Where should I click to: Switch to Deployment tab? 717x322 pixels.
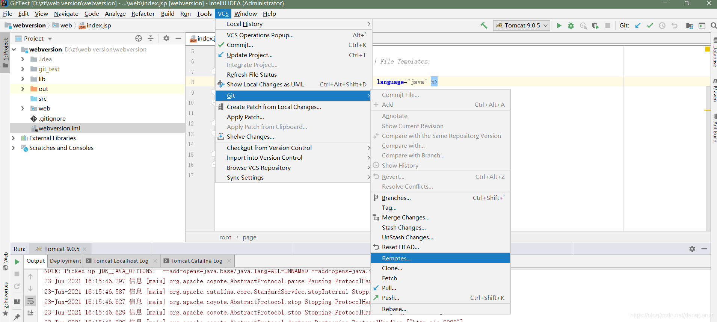coord(65,261)
